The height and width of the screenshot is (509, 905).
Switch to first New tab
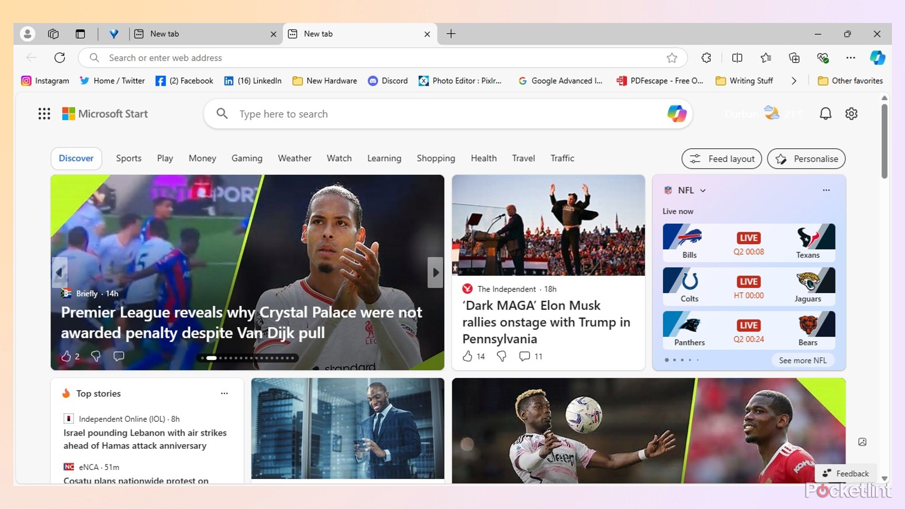point(205,34)
